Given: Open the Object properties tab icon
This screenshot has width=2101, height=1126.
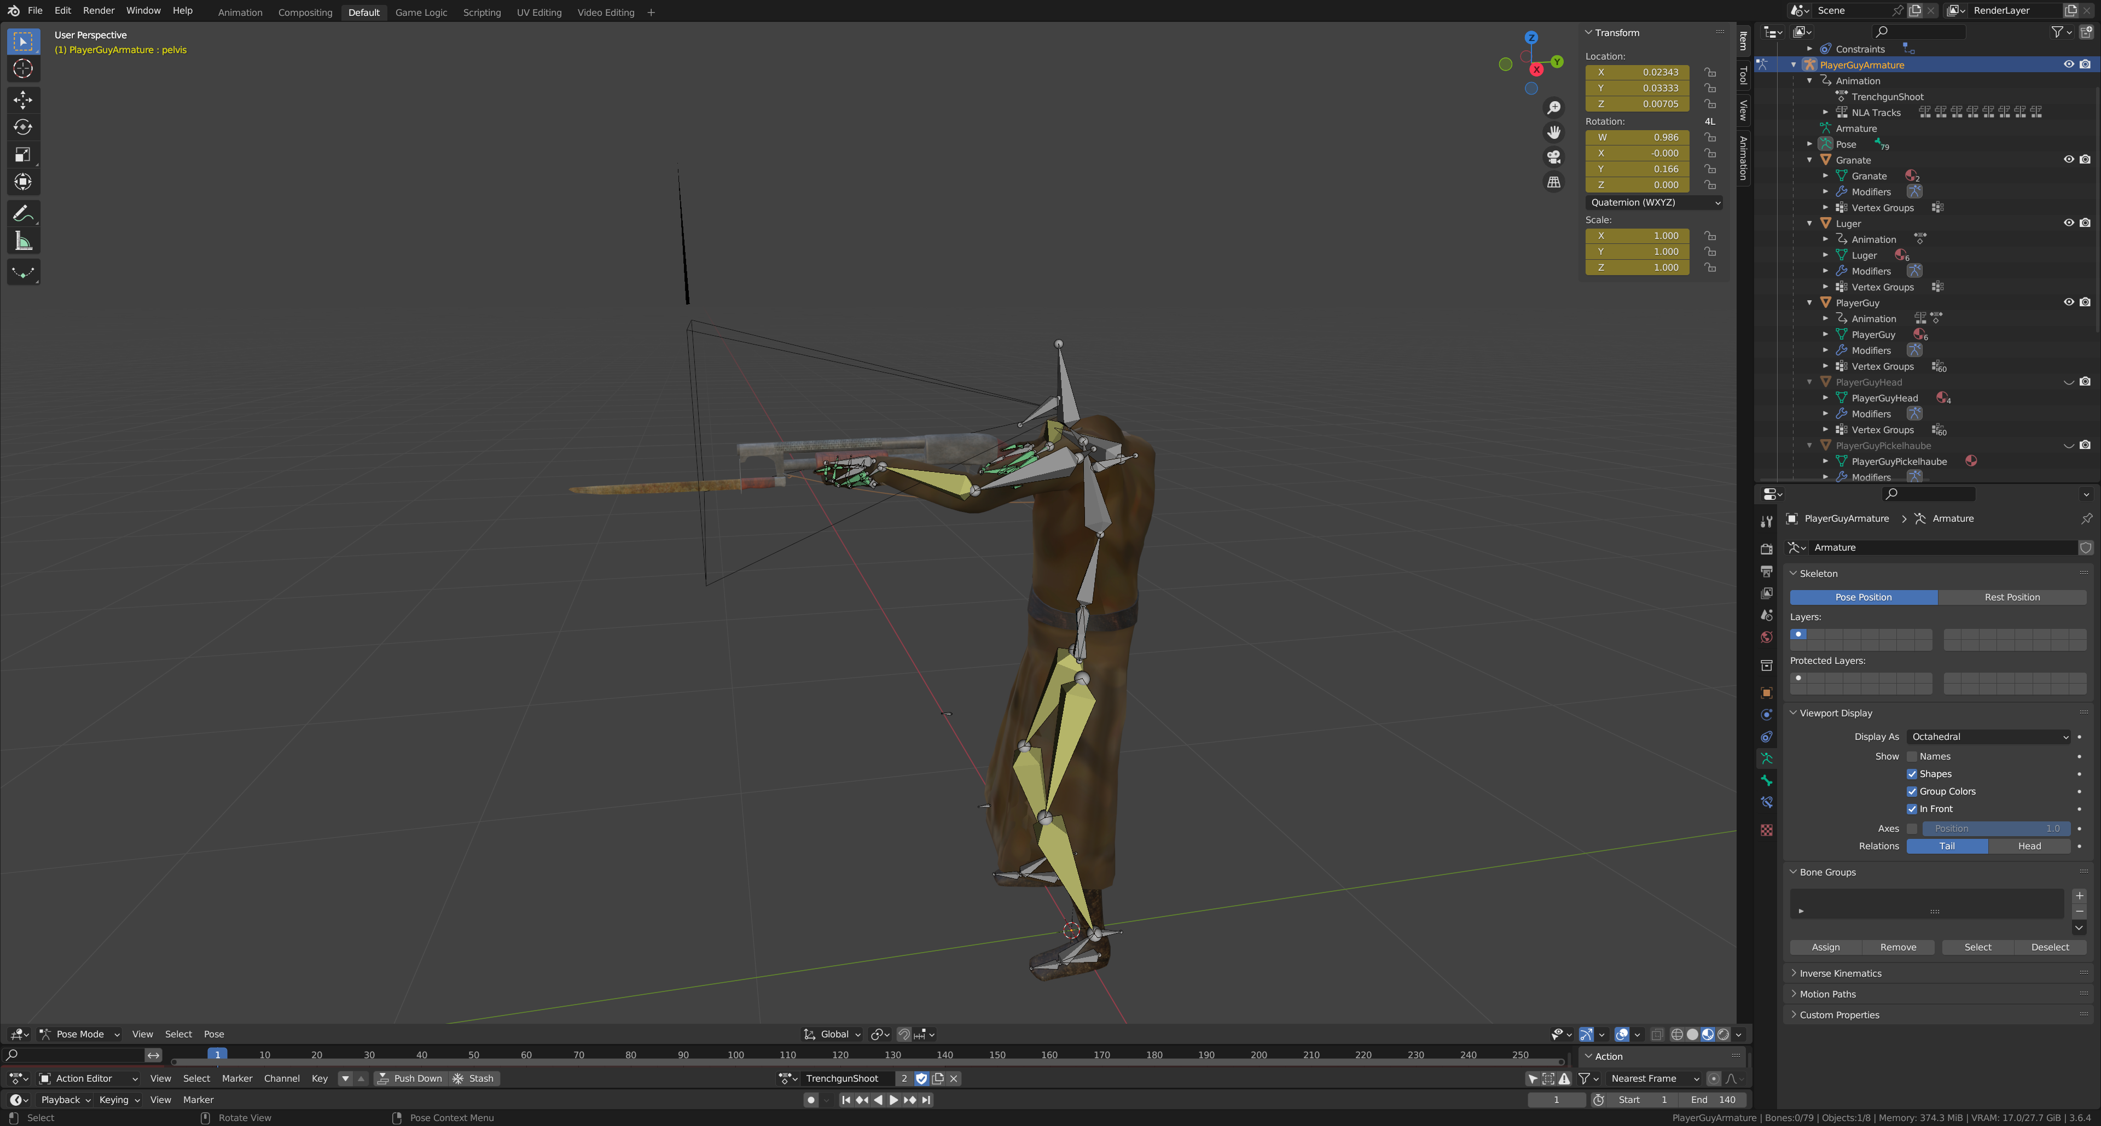Looking at the screenshot, I should click(x=1767, y=693).
